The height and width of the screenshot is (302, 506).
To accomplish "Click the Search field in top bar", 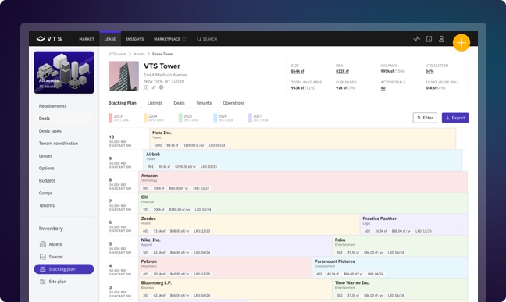I will pyautogui.click(x=207, y=39).
